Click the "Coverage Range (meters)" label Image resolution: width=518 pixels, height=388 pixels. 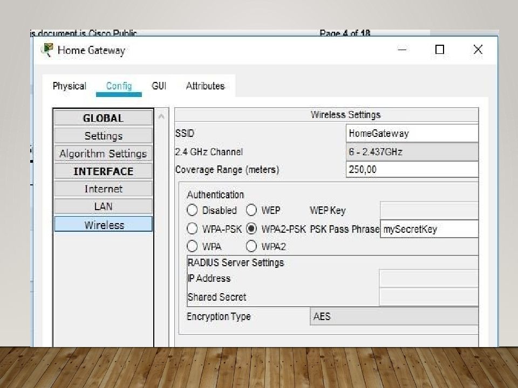(227, 170)
